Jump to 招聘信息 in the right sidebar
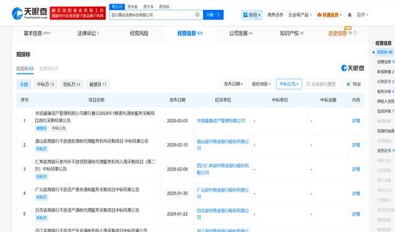The image size is (395, 232). coord(386,62)
